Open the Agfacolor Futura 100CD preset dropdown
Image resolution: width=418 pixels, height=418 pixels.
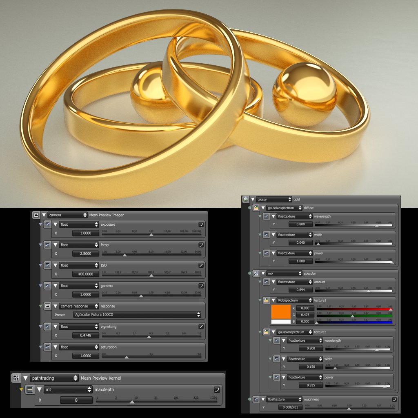click(137, 315)
